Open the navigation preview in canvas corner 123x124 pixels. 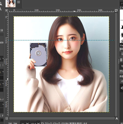(x=116, y=119)
